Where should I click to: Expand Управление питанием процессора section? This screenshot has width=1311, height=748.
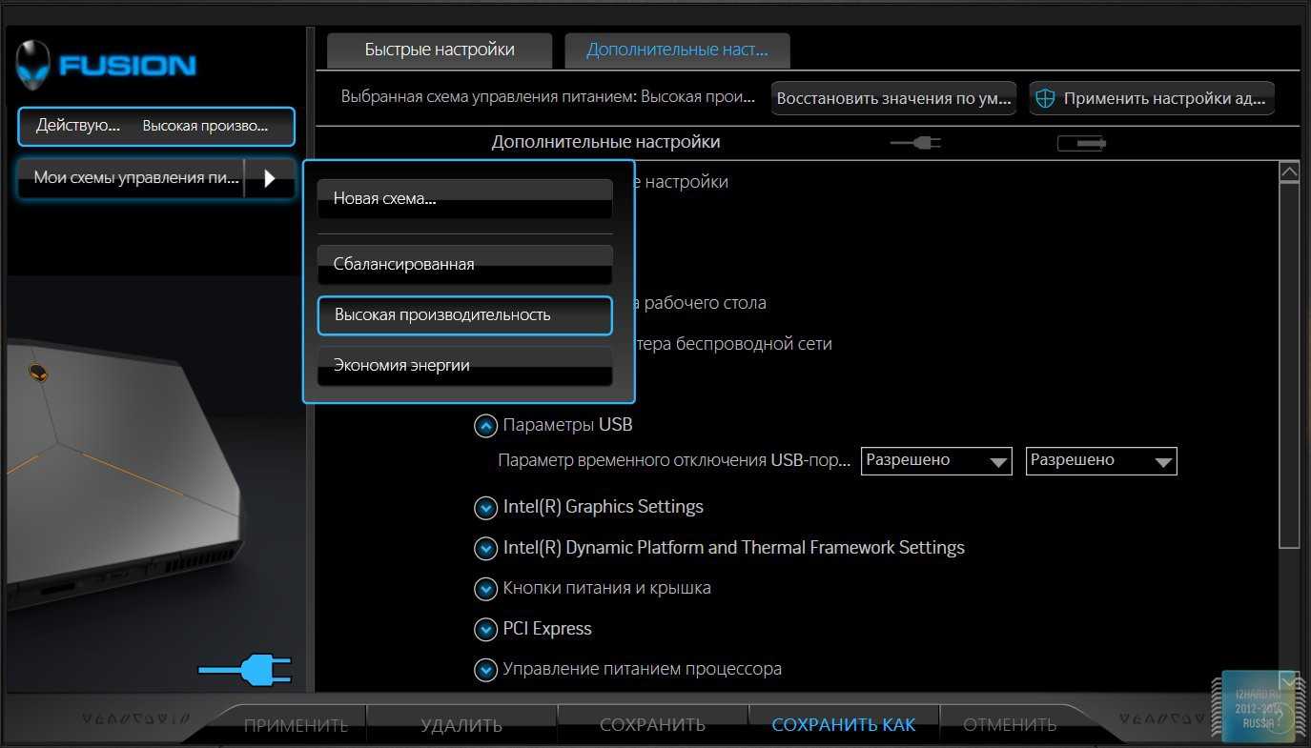pos(485,670)
